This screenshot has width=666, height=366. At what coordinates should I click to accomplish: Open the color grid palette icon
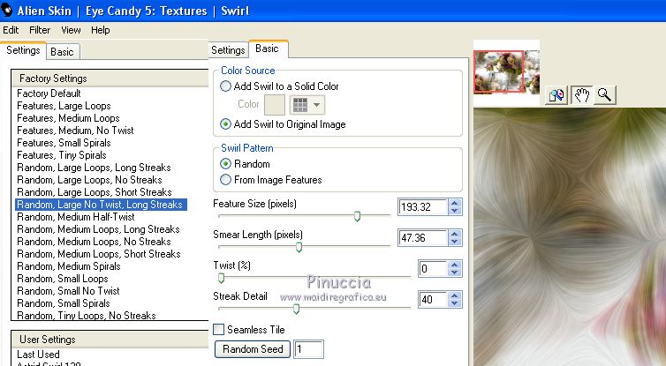300,105
